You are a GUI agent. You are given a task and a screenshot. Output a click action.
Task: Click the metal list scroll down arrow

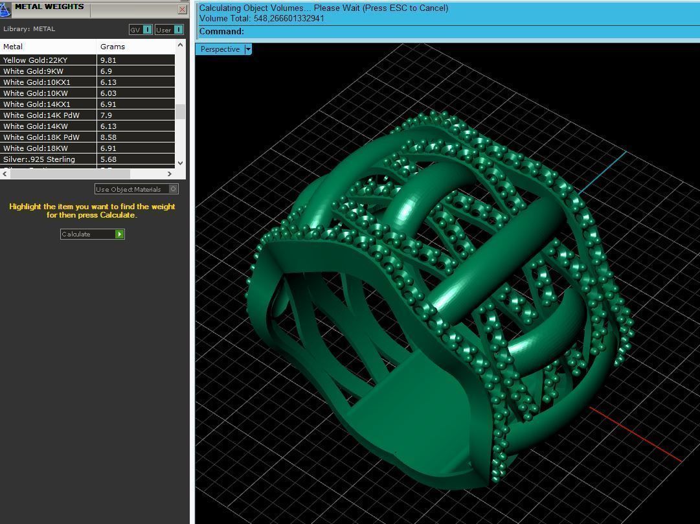coord(181,163)
